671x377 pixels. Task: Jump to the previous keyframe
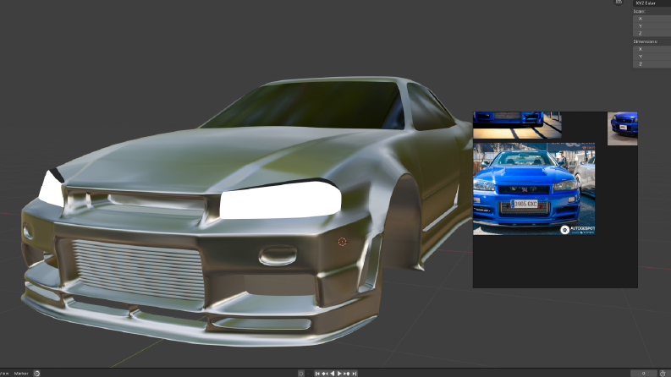(325, 374)
